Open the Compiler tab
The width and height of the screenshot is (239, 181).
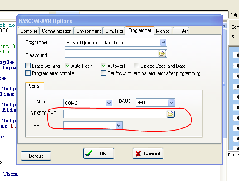point(29,31)
